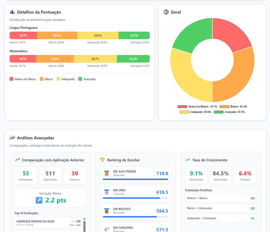This screenshot has height=232, width=270.
Task: Select the Abaixo → Básico transition row
Action: tap(221, 198)
